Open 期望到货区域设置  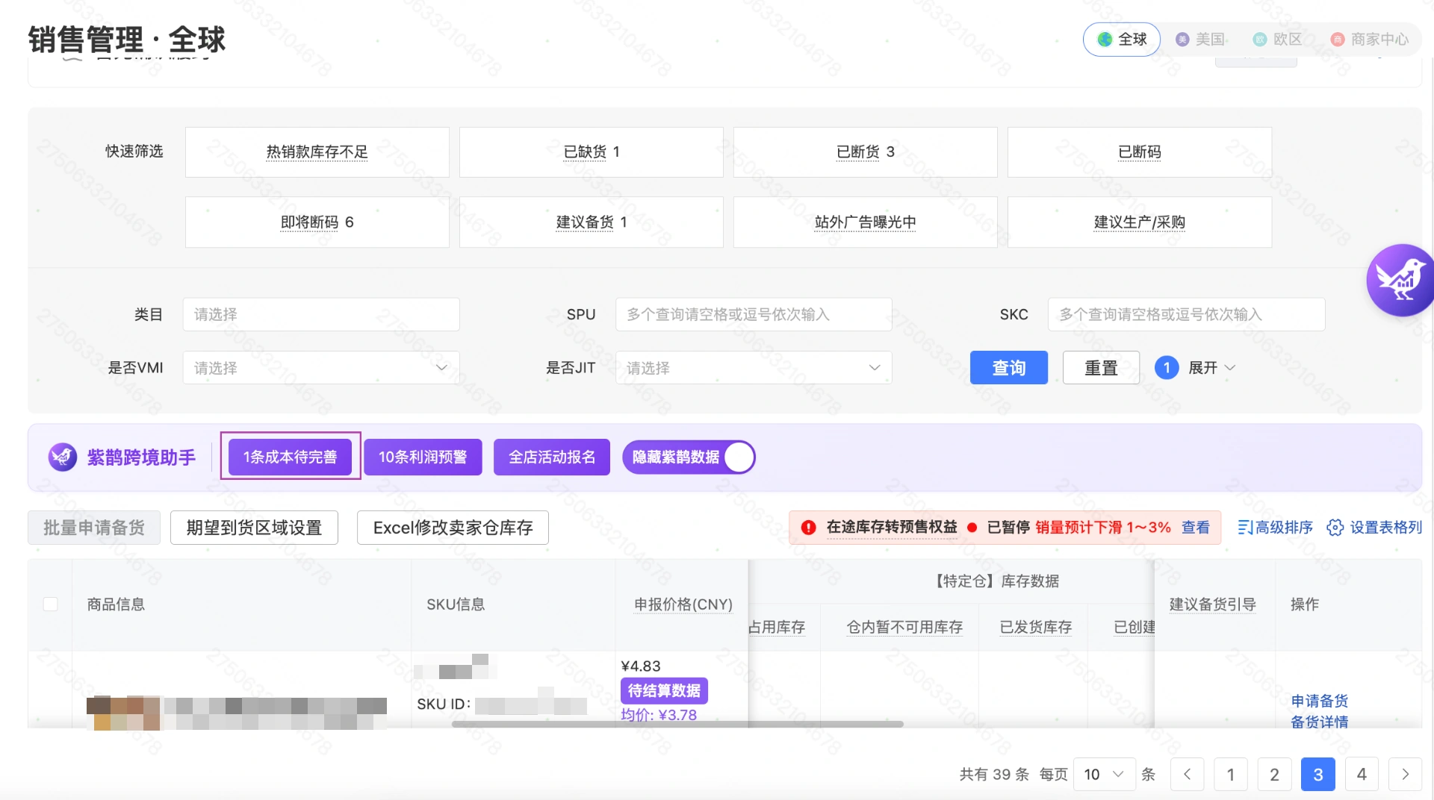click(x=254, y=528)
